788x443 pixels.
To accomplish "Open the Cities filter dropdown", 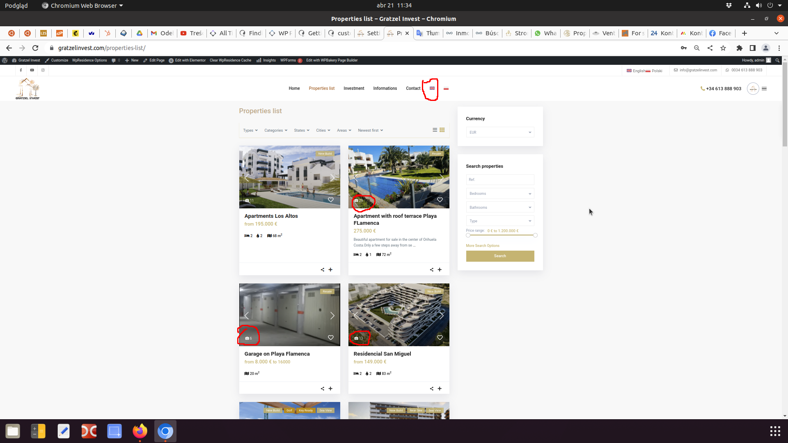I will coord(323,130).
